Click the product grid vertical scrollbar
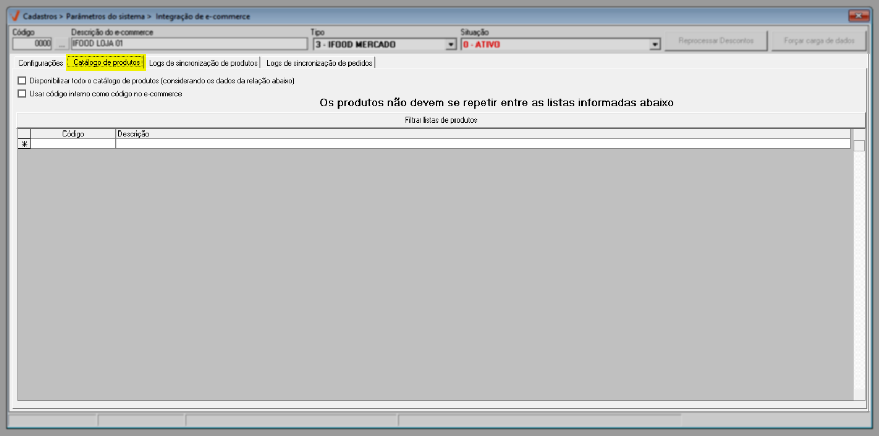Screen dimensions: 879x436 coord(859,265)
